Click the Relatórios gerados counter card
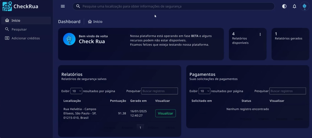Image resolution: width=312 pixels, height=138 pixels. click(x=290, y=44)
